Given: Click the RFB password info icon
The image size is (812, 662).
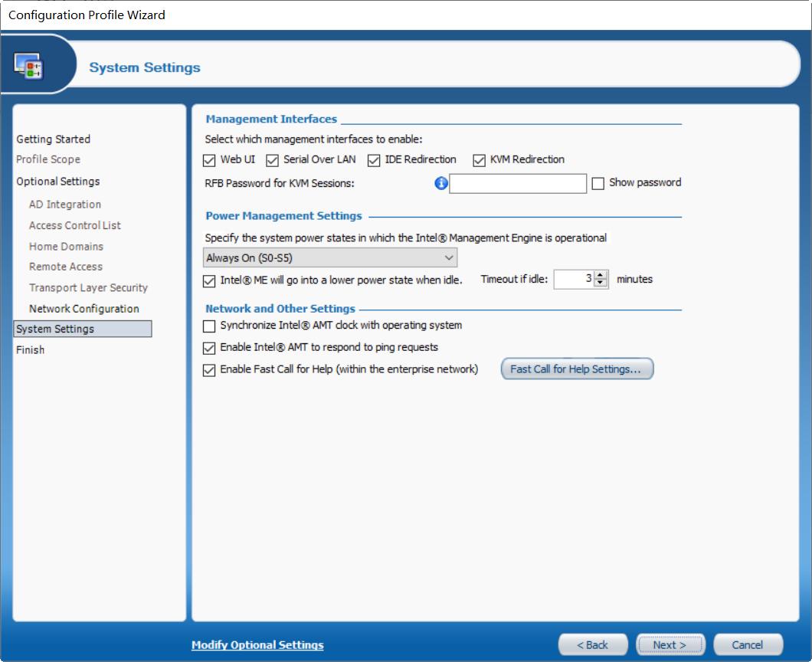Looking at the screenshot, I should [x=440, y=183].
